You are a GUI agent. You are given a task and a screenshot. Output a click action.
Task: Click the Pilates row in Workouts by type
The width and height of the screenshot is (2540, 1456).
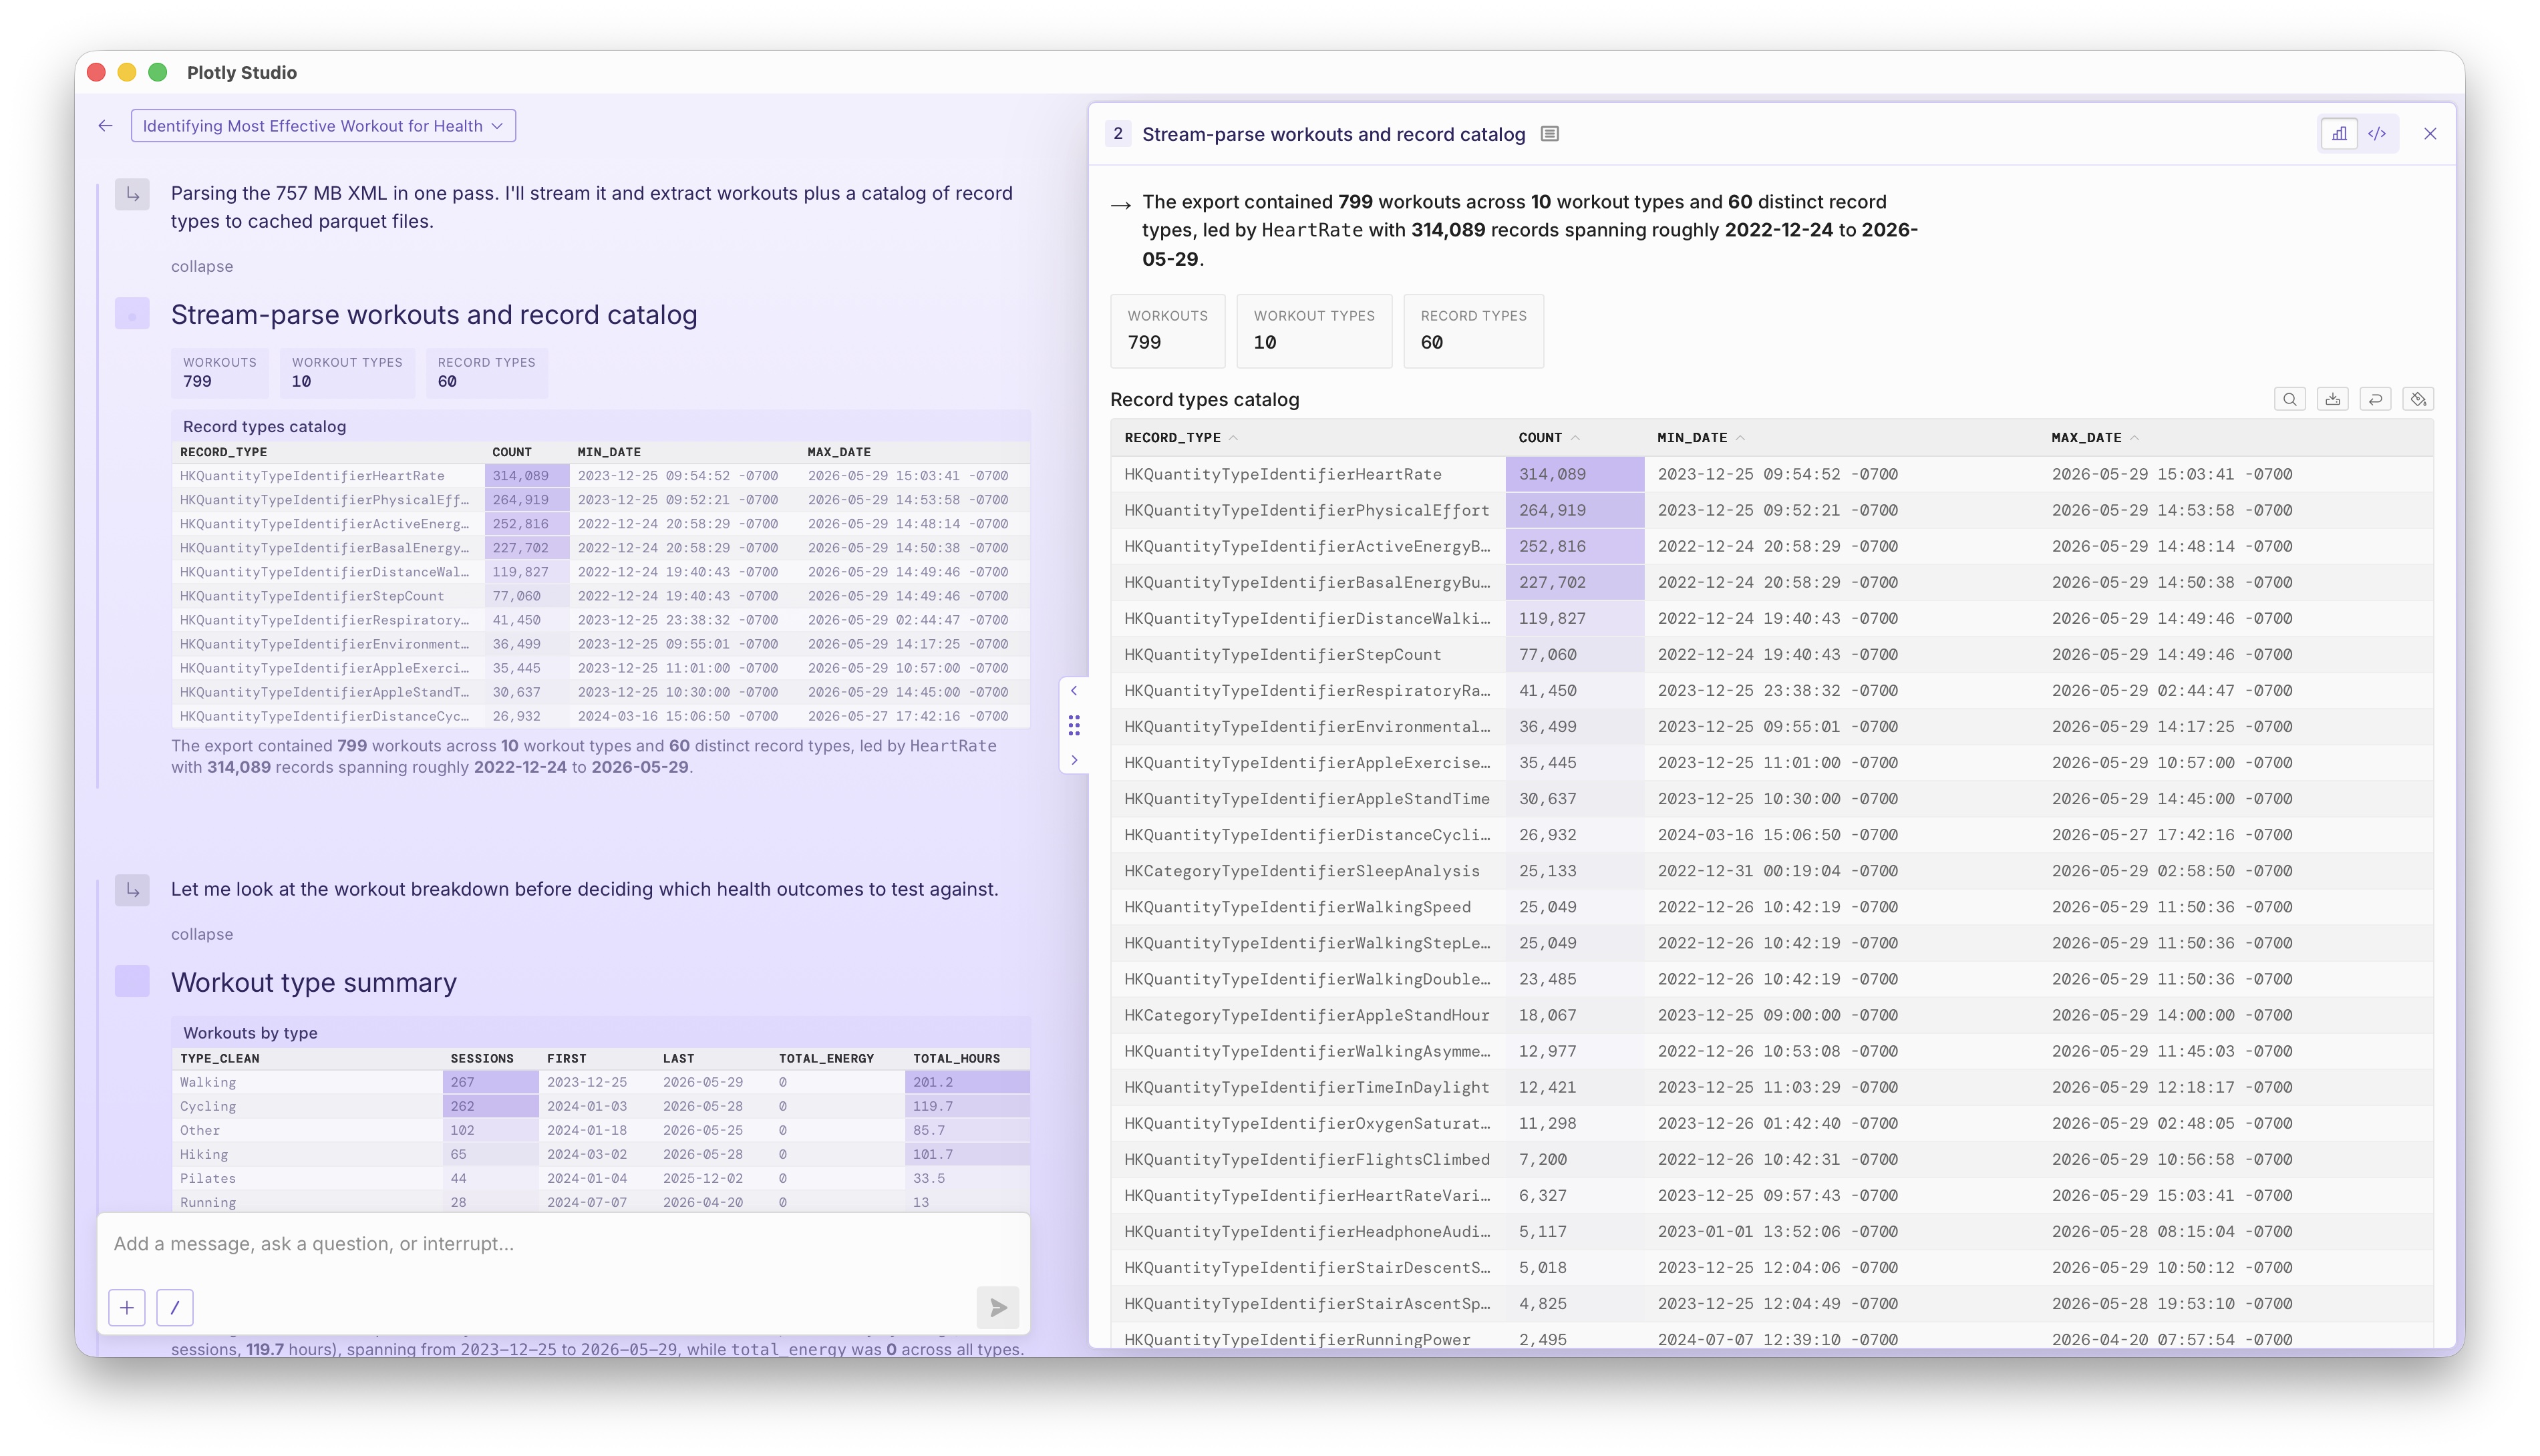600,1178
